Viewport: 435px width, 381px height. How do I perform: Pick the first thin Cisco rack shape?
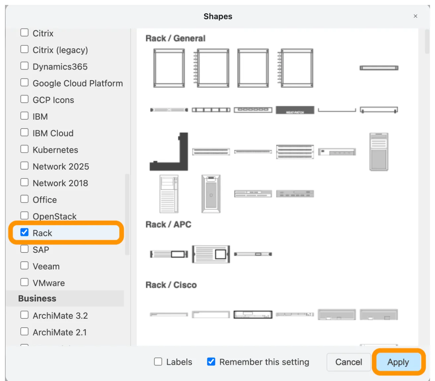pyautogui.click(x=169, y=314)
